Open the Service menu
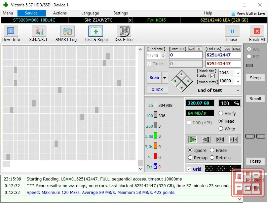Image resolution: width=268 pixels, height=203 pixels. (x=31, y=13)
